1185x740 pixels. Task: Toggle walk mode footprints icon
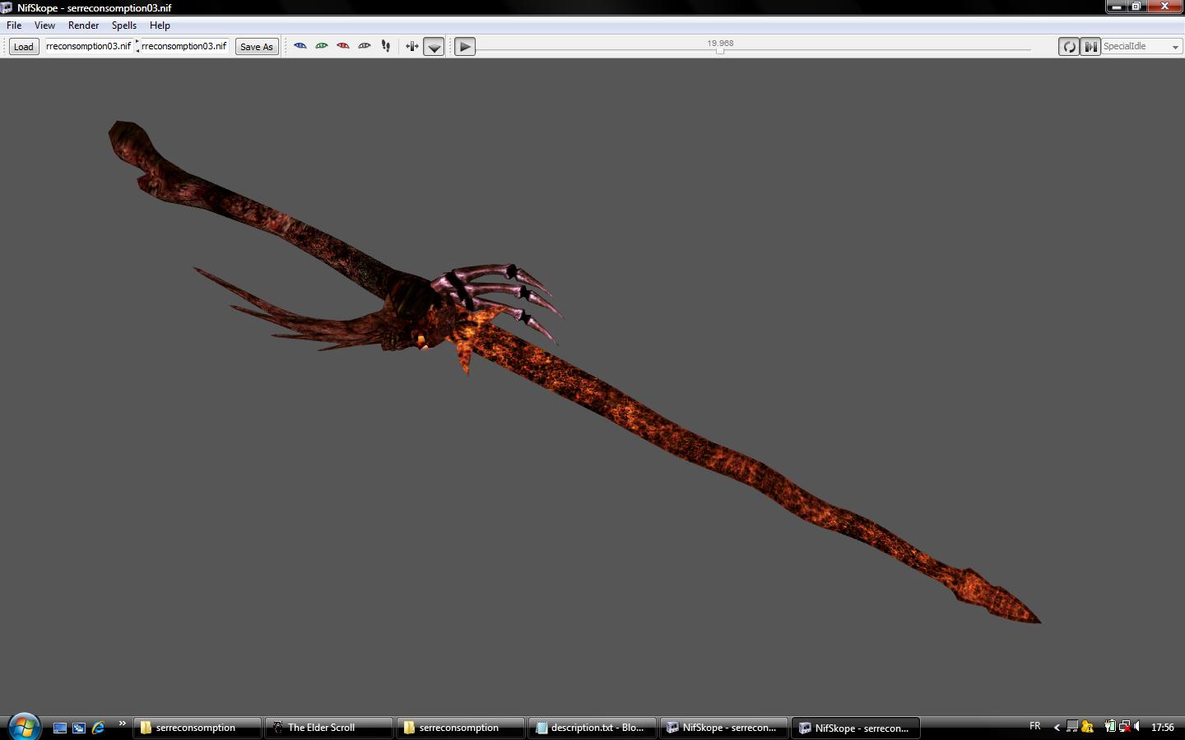(x=386, y=46)
